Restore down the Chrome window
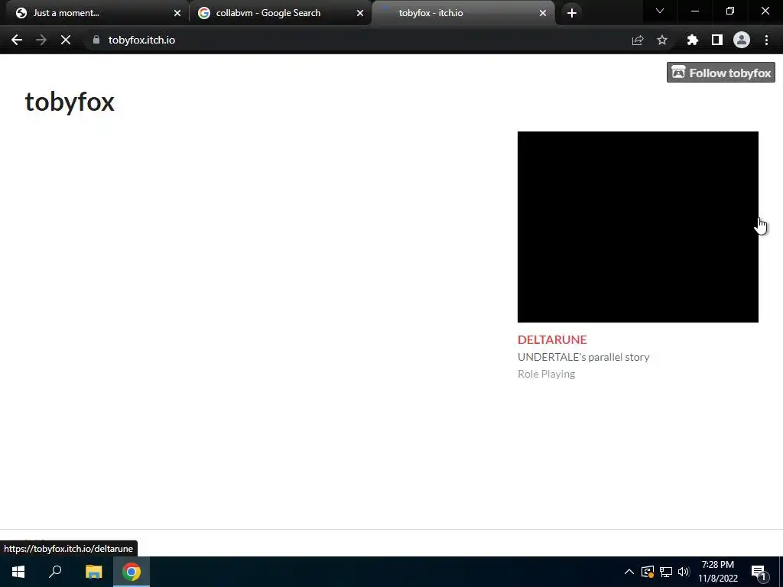The image size is (783, 587). [730, 11]
